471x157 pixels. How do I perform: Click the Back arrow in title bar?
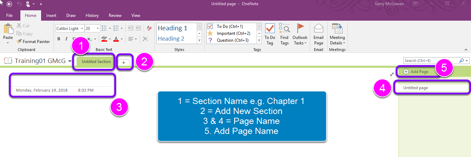point(9,4)
